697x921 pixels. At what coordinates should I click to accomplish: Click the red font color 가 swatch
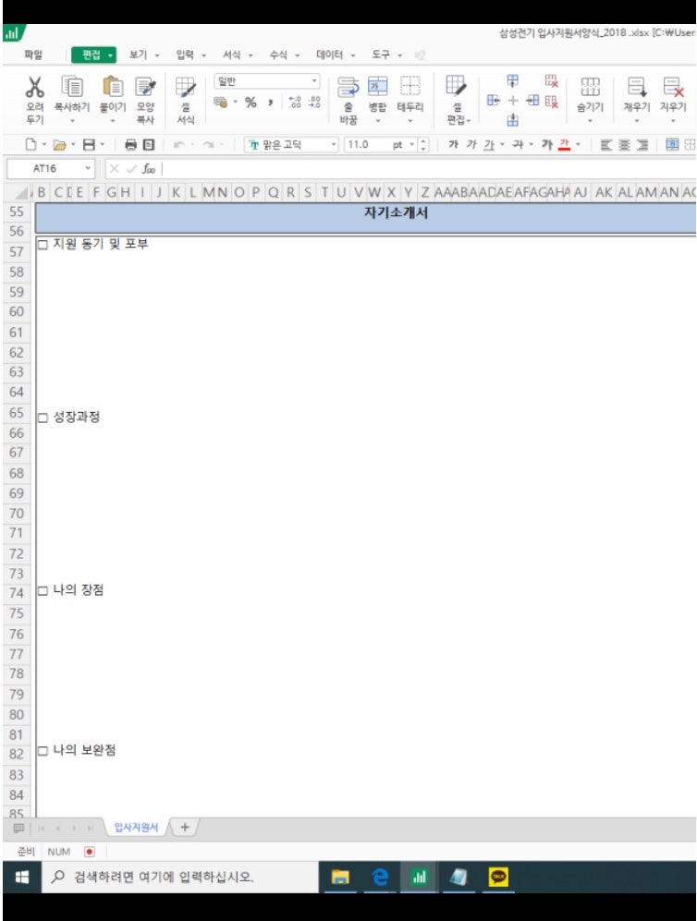click(563, 145)
